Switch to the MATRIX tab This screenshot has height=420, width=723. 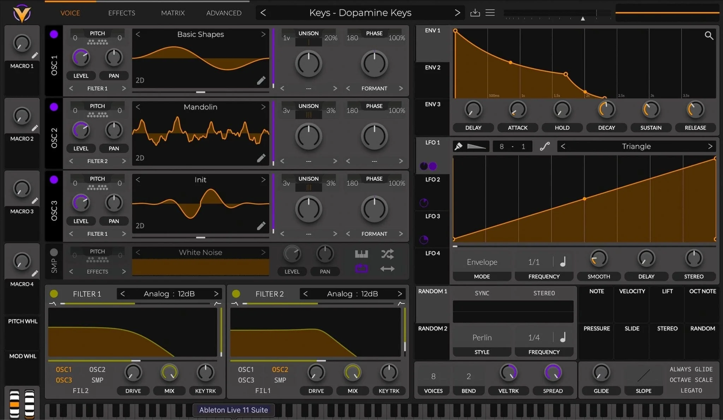[x=173, y=13]
